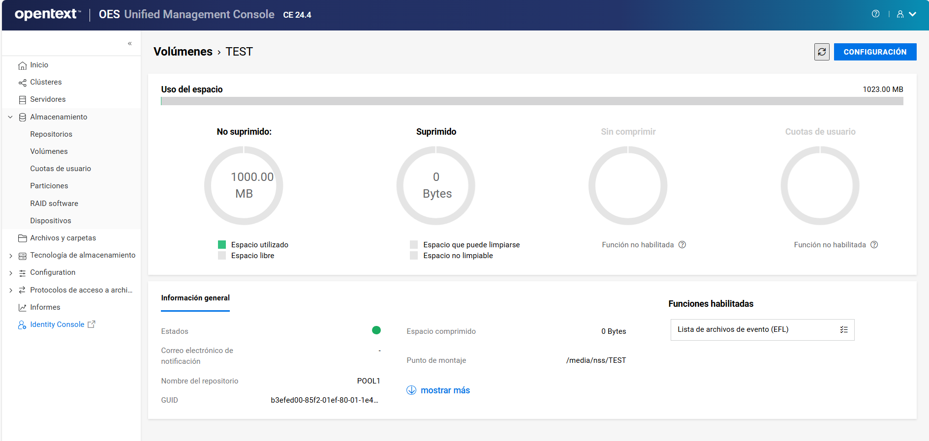Image resolution: width=929 pixels, height=441 pixels.
Task: Click the mostrar más link
Action: pos(445,390)
